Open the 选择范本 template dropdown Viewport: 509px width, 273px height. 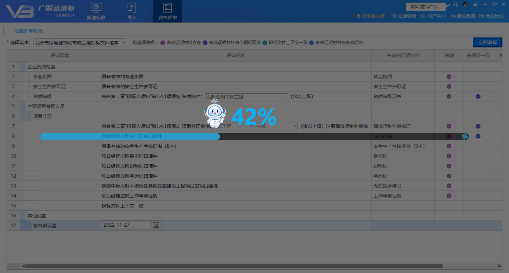pyautogui.click(x=80, y=43)
